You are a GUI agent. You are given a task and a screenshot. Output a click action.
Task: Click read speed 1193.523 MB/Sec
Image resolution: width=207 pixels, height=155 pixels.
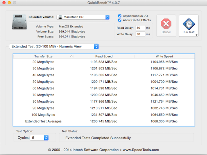coord(103,62)
